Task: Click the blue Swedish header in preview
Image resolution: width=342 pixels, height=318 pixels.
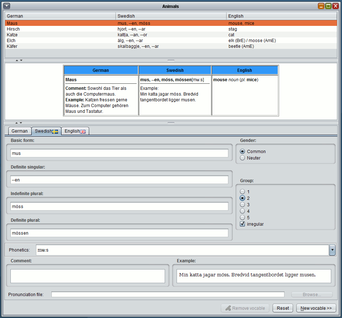Action: point(175,70)
